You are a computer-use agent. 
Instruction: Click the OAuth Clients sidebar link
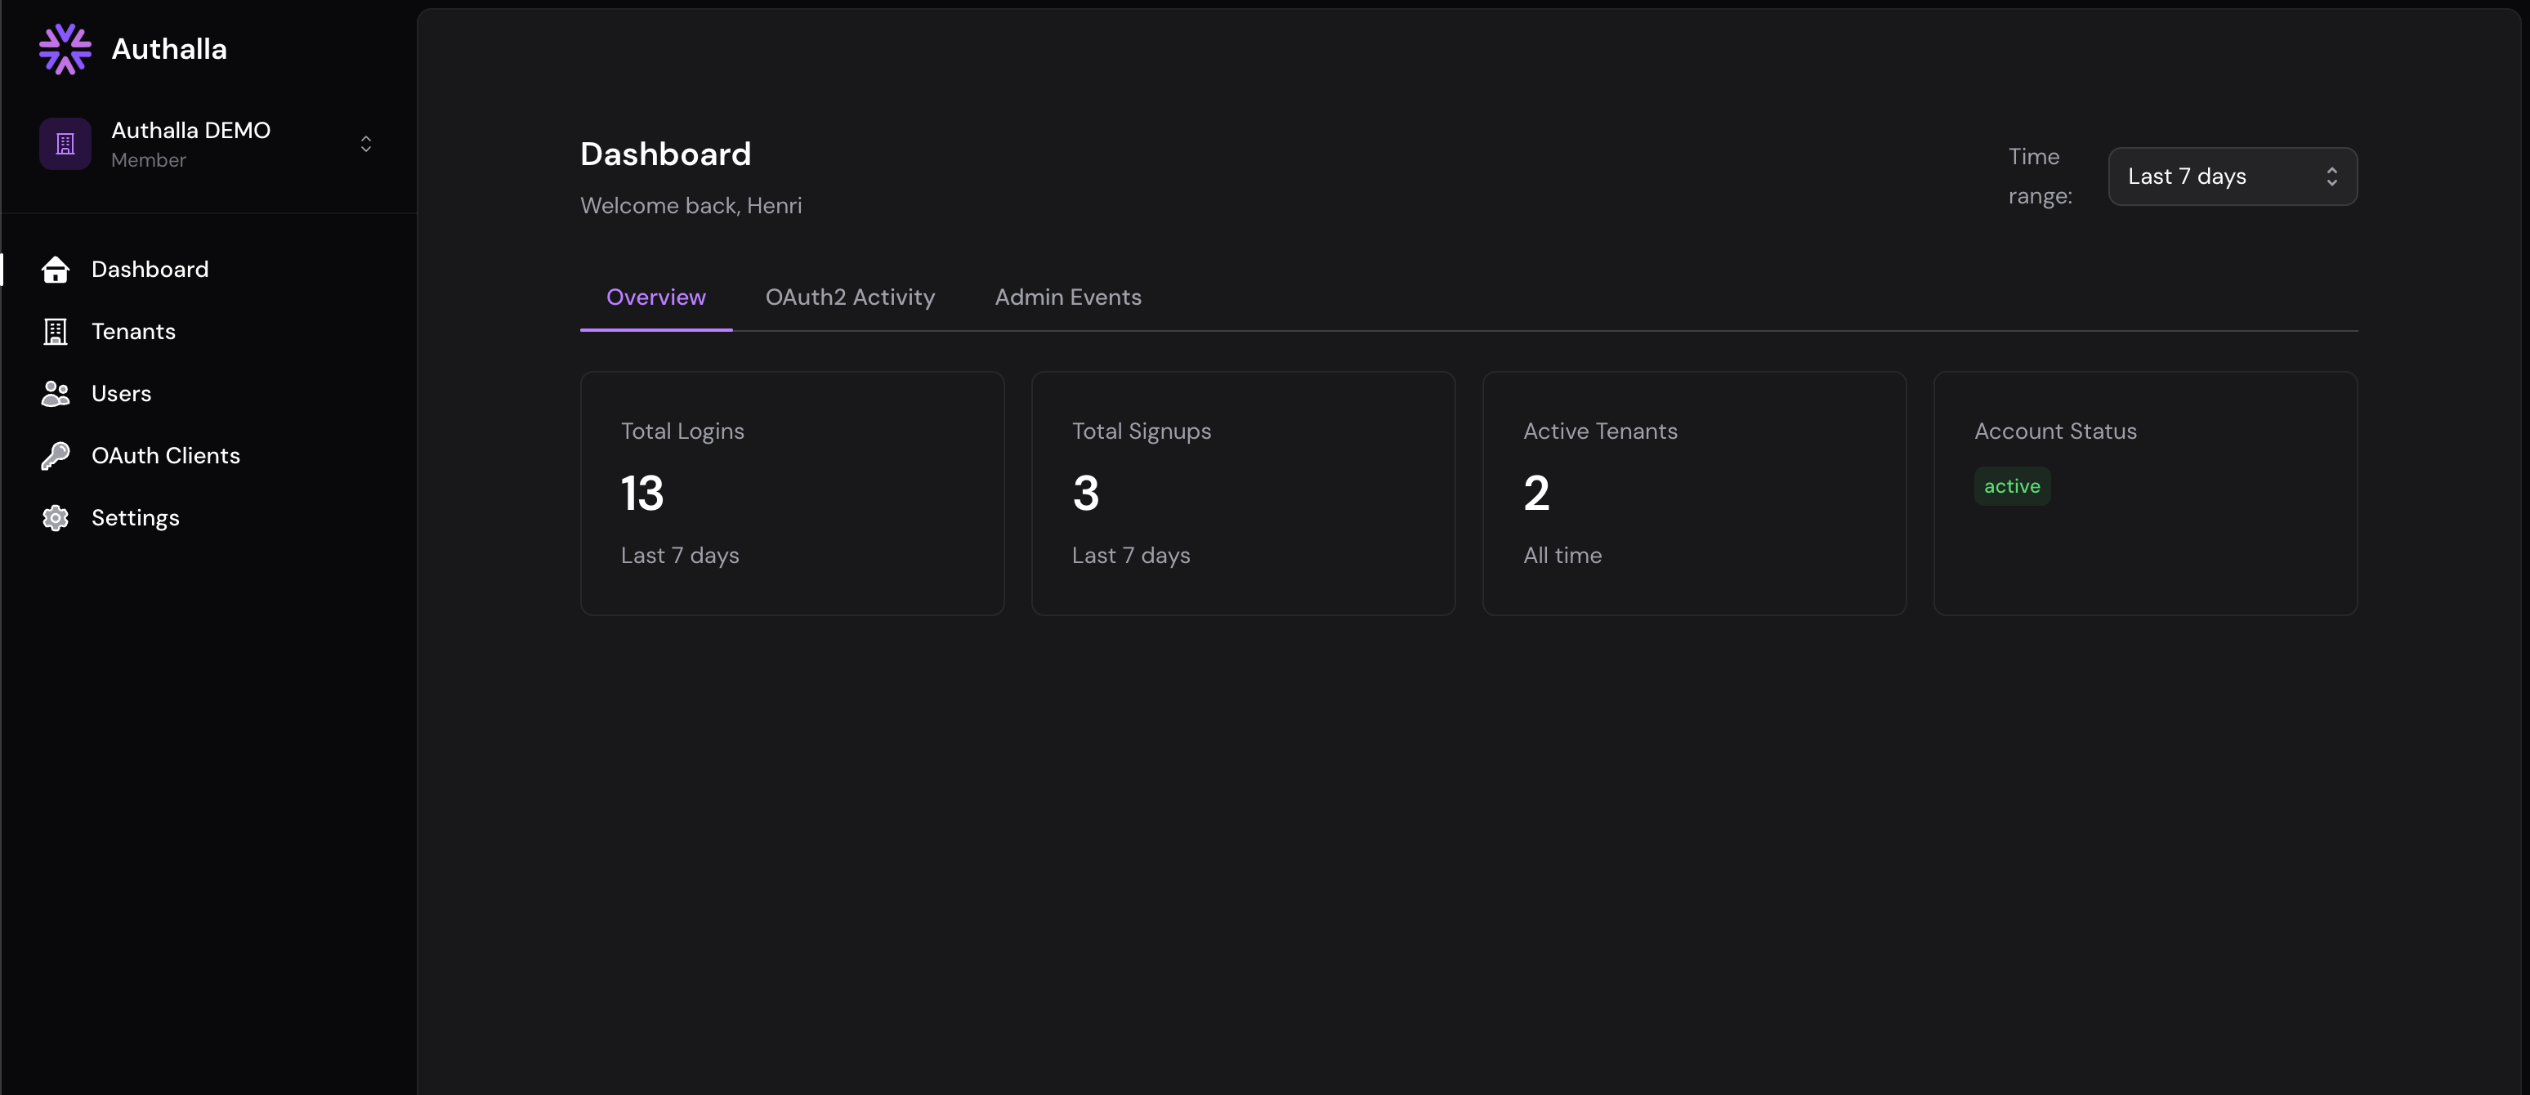click(166, 454)
